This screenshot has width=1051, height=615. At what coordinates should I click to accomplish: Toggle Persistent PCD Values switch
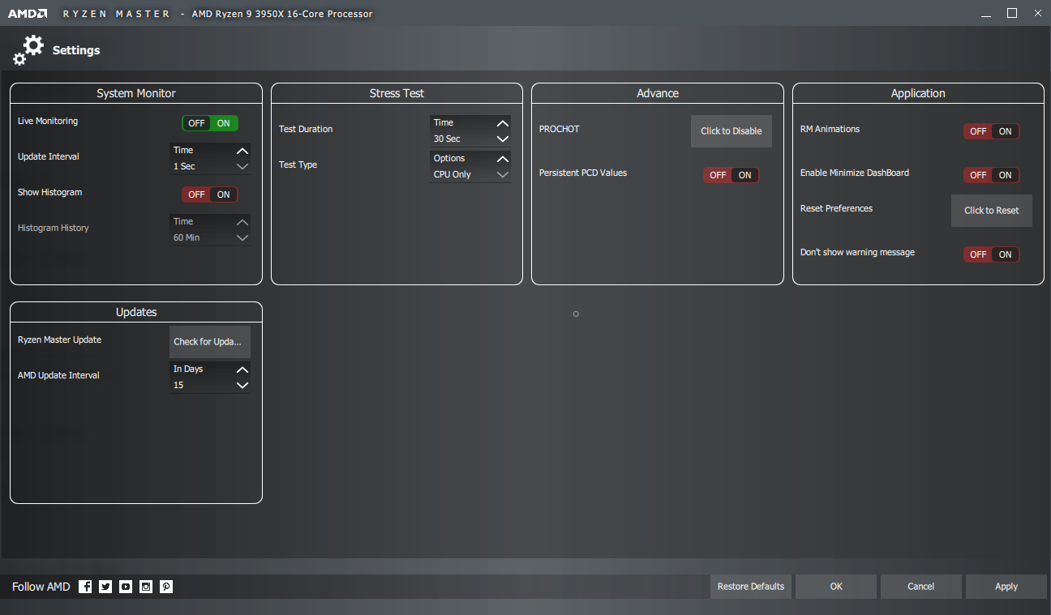731,175
